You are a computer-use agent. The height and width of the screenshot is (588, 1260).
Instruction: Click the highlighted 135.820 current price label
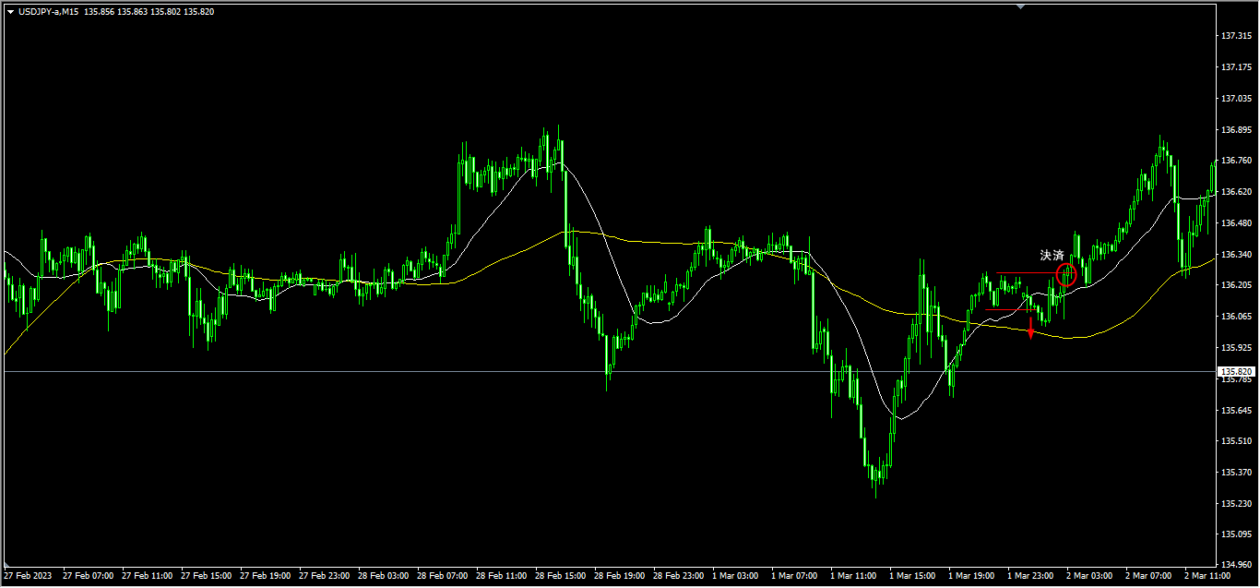[1237, 371]
